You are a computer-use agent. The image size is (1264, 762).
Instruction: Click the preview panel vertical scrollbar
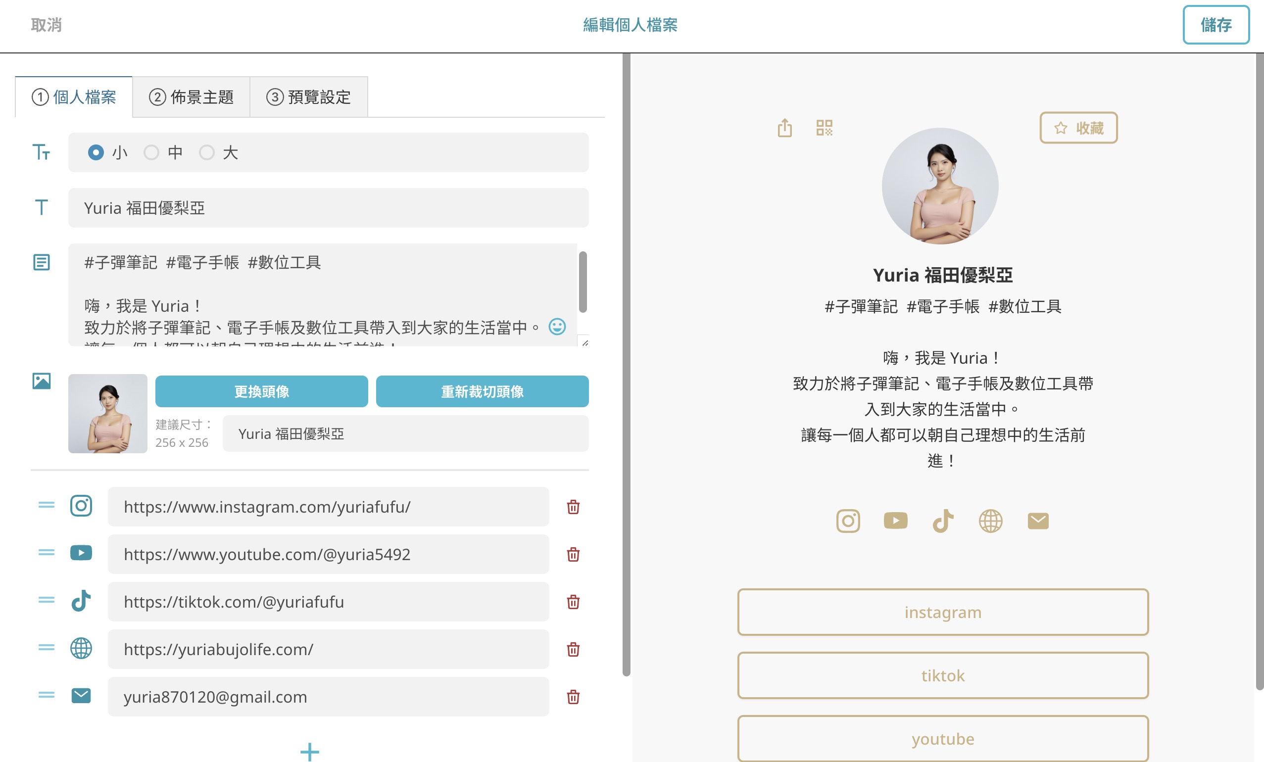(1260, 372)
